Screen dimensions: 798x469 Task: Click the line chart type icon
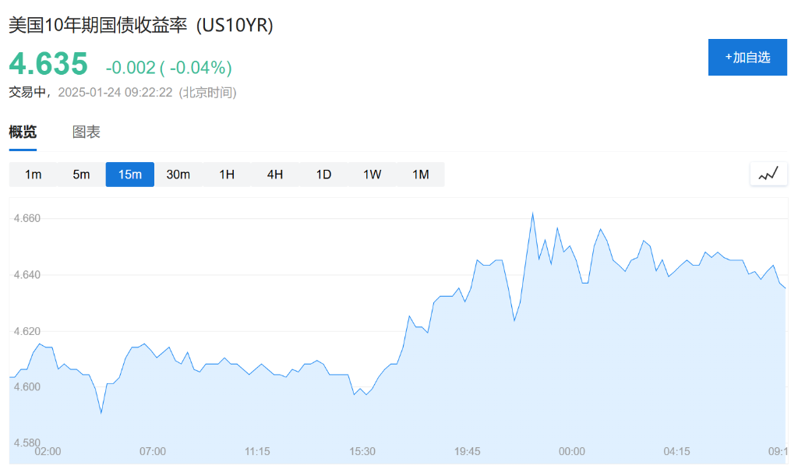[768, 175]
